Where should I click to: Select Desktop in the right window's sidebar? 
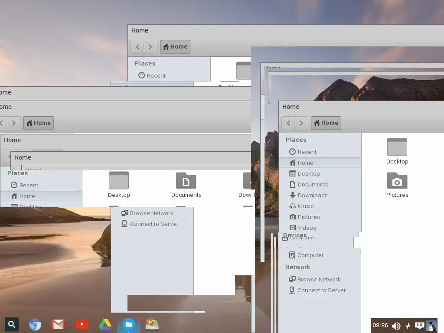click(x=305, y=173)
